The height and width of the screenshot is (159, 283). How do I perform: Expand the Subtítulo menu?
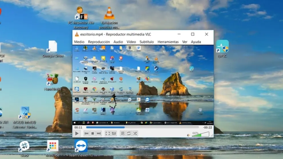click(x=147, y=42)
